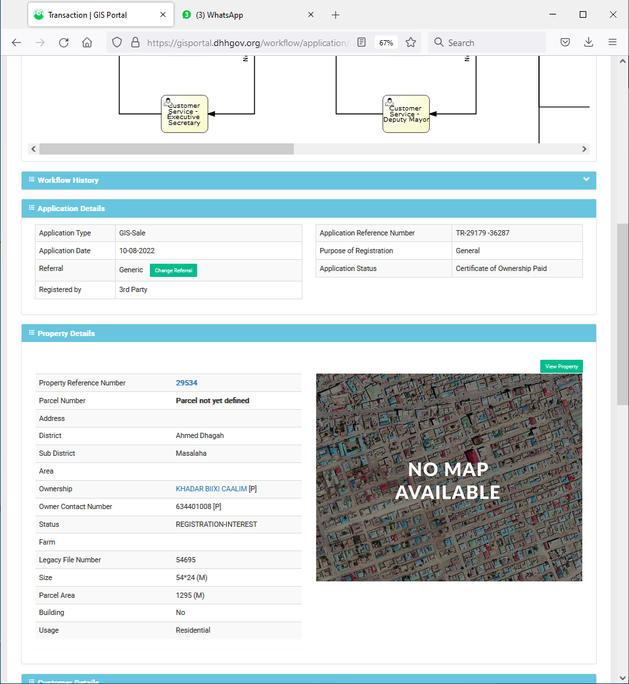Open the downloads panel
Screen dimensions: 629x684
point(588,42)
